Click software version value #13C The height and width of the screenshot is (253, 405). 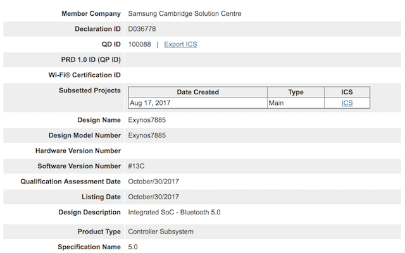tap(136, 166)
